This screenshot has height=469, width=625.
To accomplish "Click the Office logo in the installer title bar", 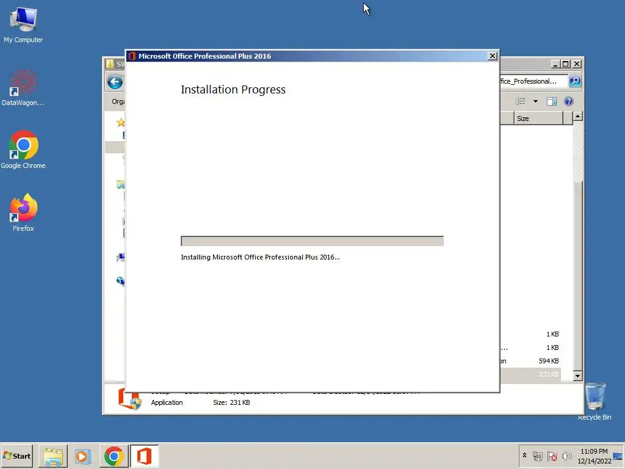I will pos(132,56).
